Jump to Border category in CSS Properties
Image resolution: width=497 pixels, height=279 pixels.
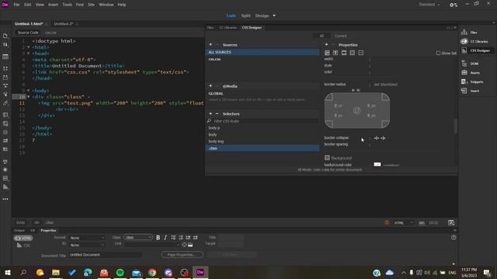pos(344,53)
